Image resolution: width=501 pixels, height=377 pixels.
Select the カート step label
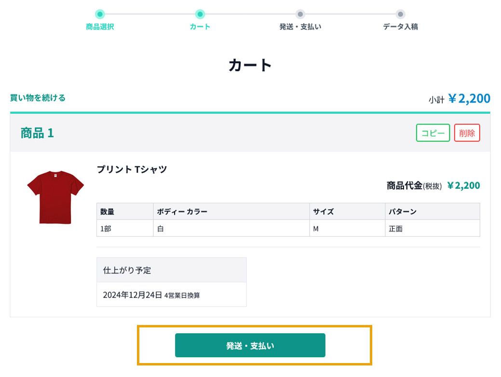[200, 27]
